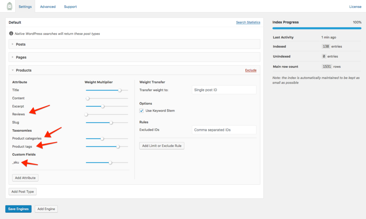This screenshot has width=366, height=219.
Task: Click the Add Post Type button
Action: [22, 191]
